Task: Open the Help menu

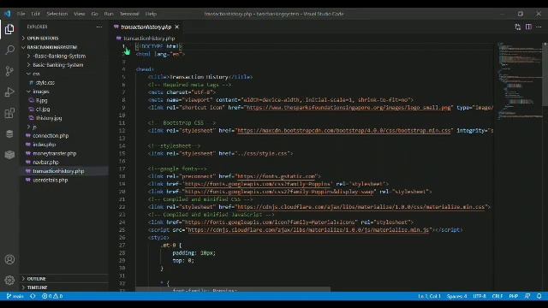Action: pyautogui.click(x=151, y=14)
